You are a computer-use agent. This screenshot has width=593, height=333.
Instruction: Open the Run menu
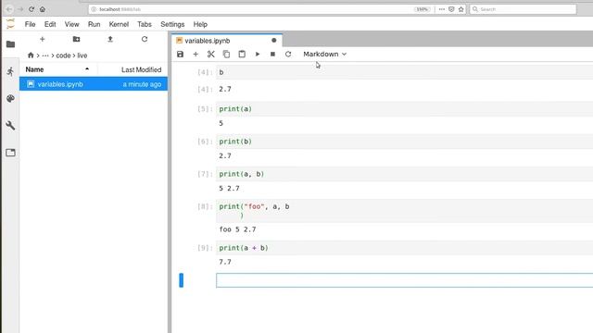[94, 24]
